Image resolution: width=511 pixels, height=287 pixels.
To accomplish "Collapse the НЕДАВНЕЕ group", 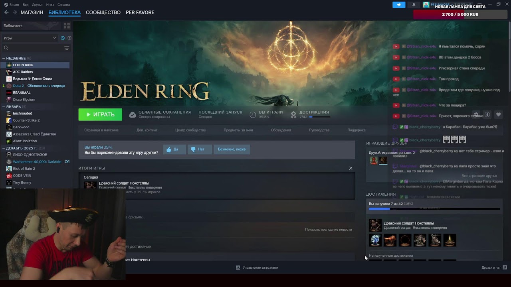I will coord(4,58).
